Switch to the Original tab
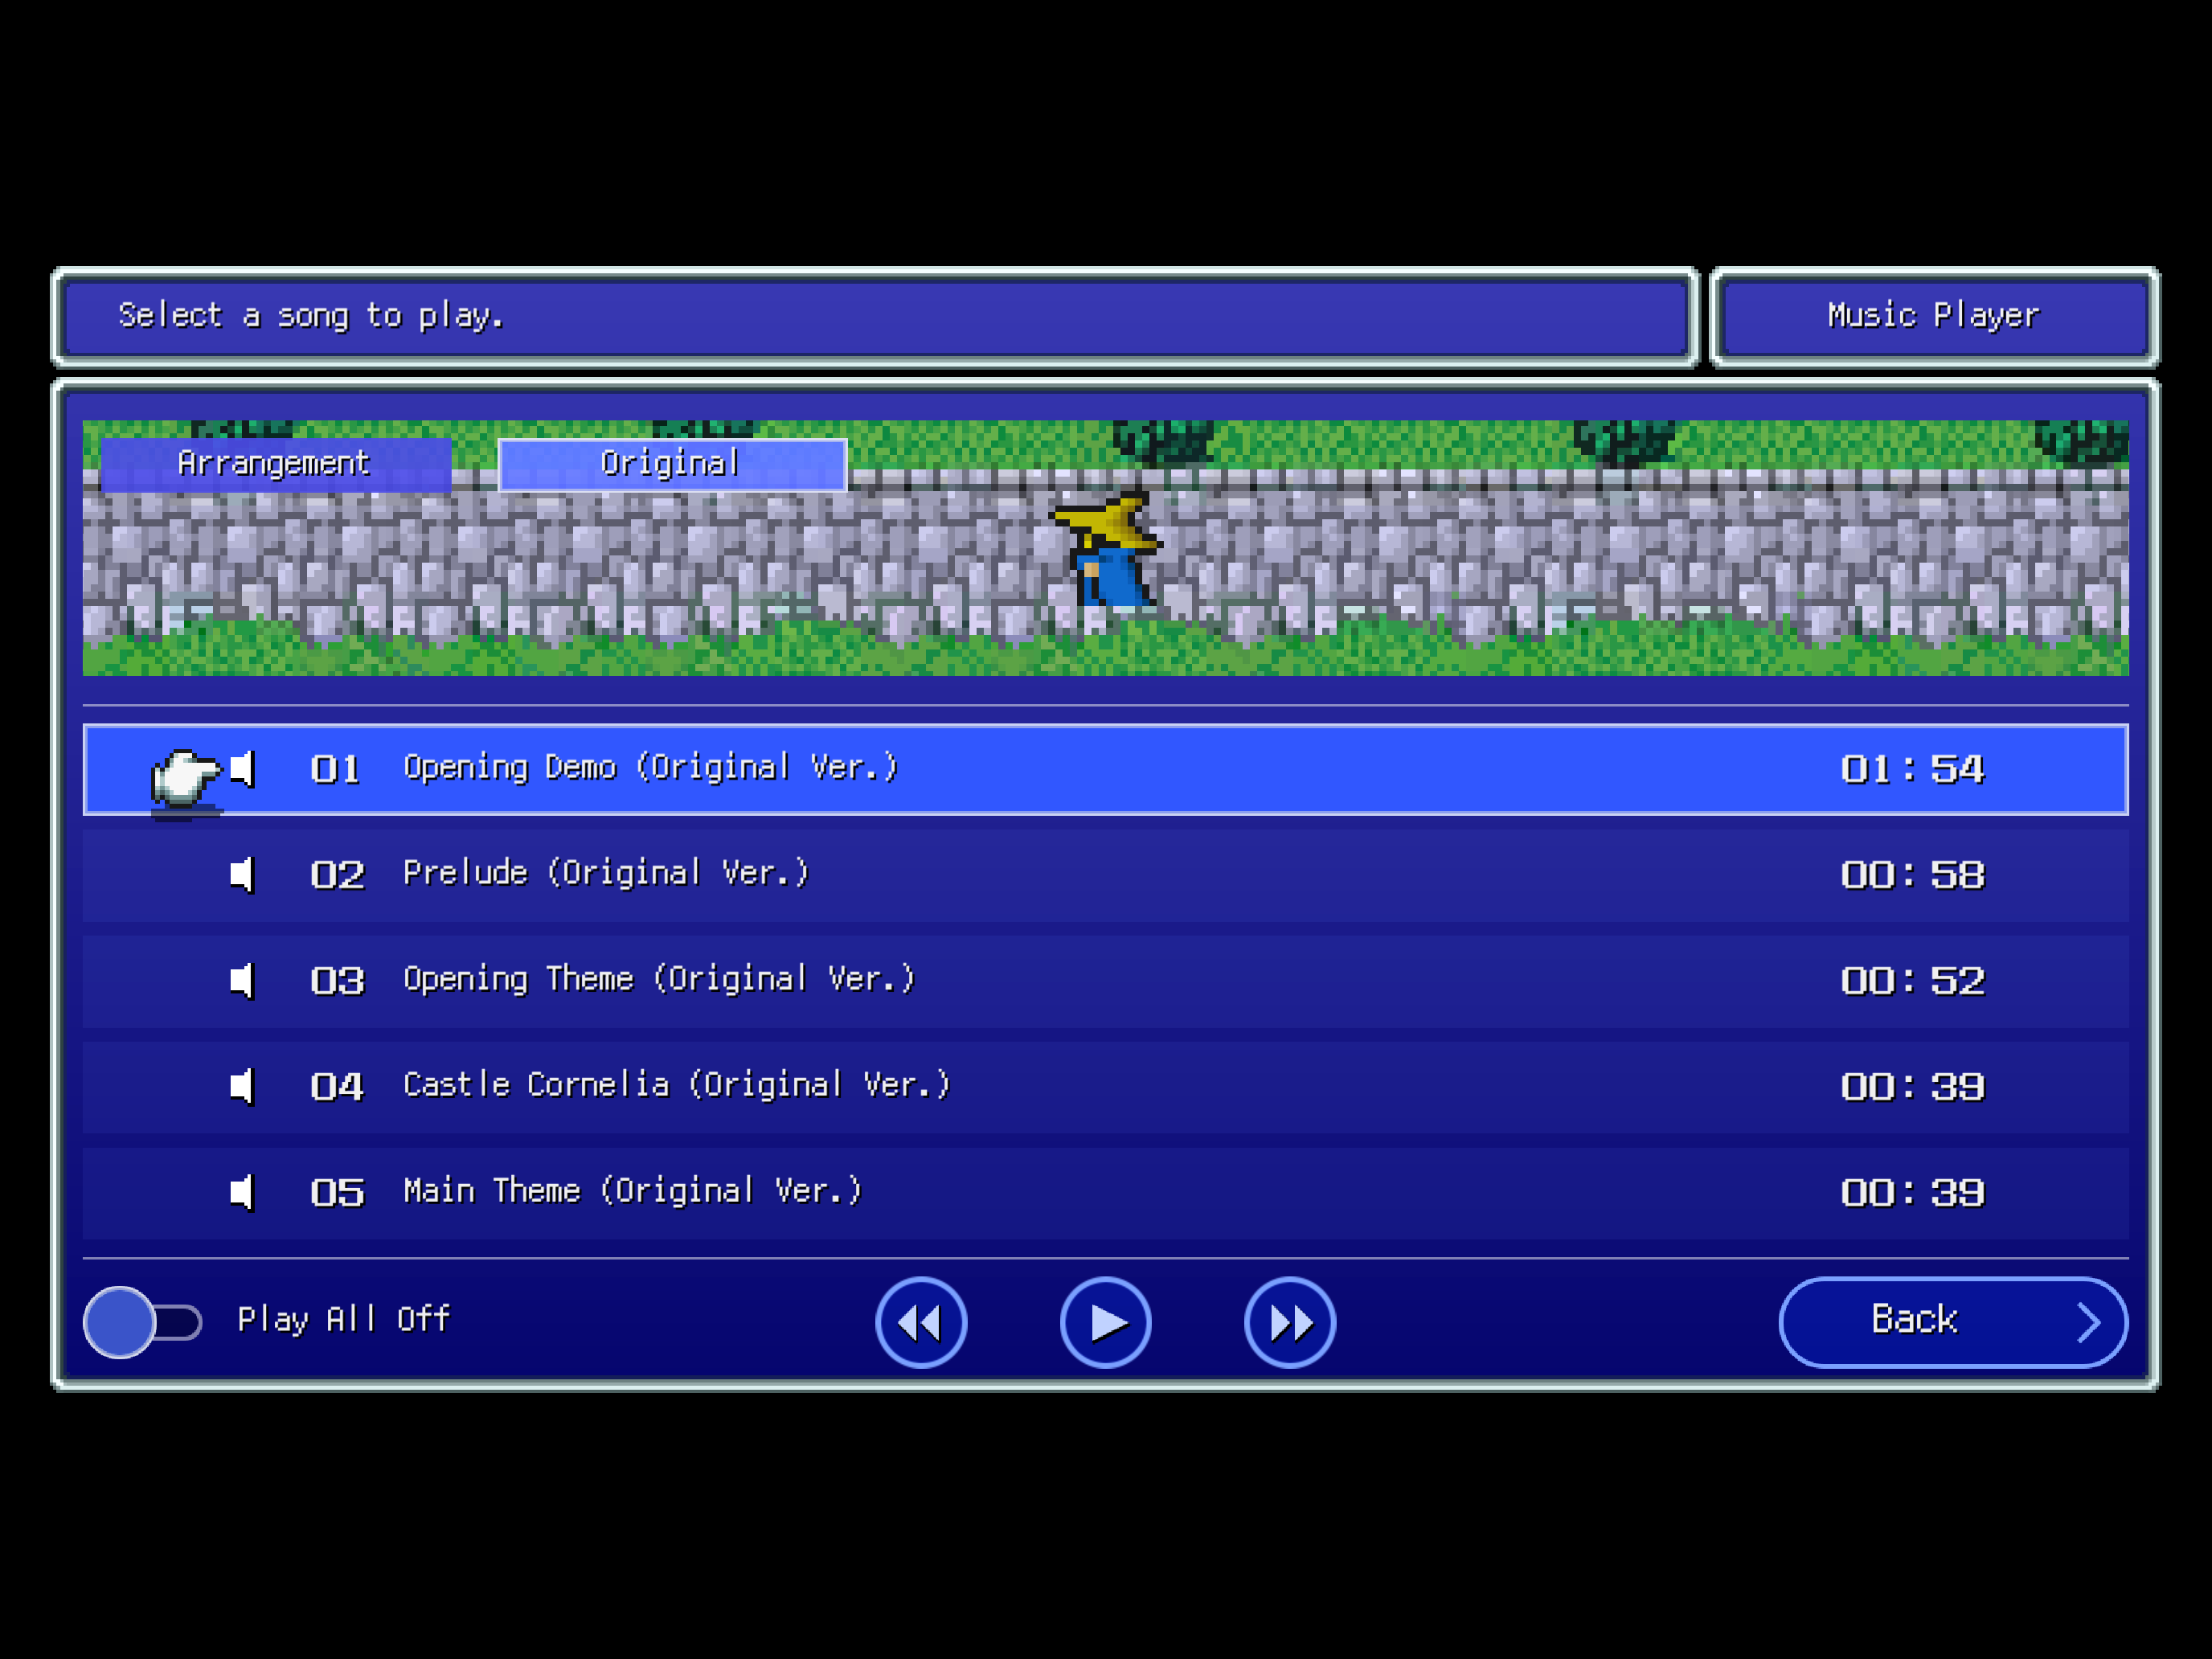2212x1659 pixels. click(x=669, y=462)
